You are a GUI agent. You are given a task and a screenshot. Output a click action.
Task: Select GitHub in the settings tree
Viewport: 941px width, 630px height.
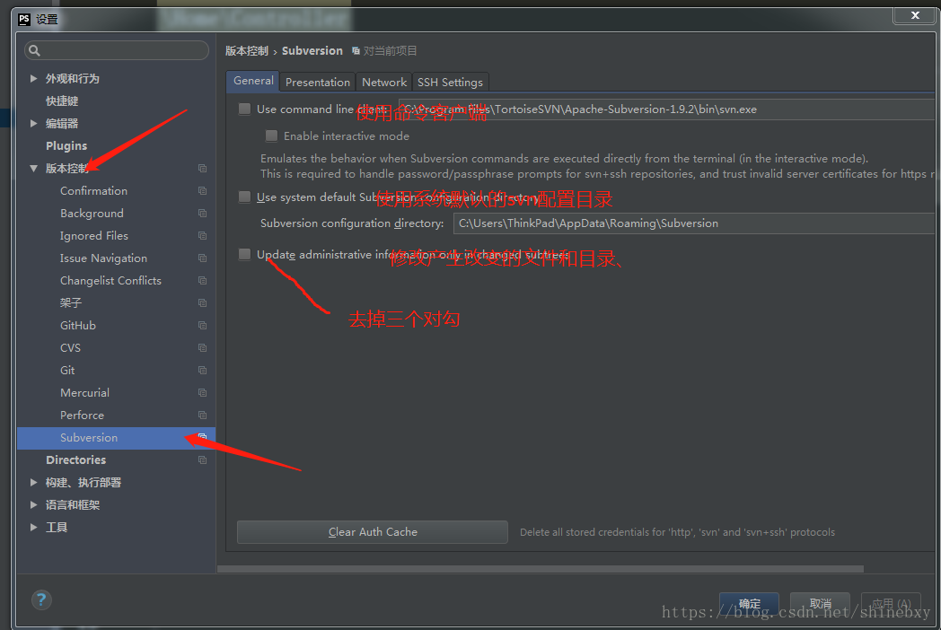click(x=78, y=325)
